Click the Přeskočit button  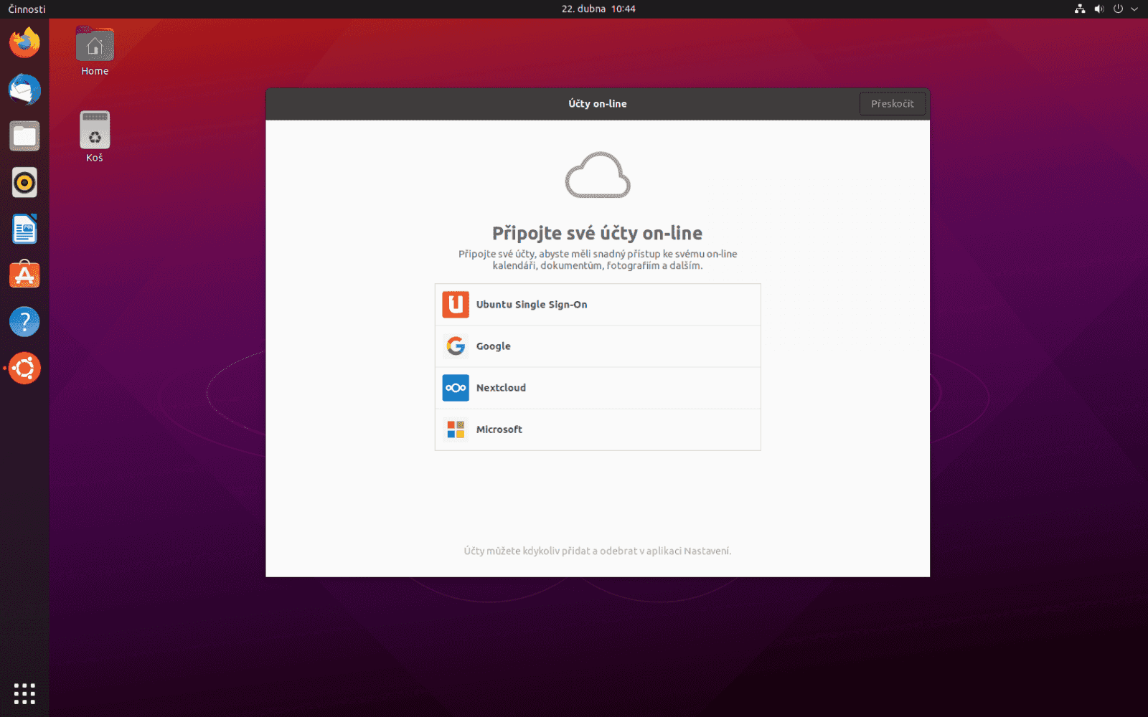pos(893,103)
